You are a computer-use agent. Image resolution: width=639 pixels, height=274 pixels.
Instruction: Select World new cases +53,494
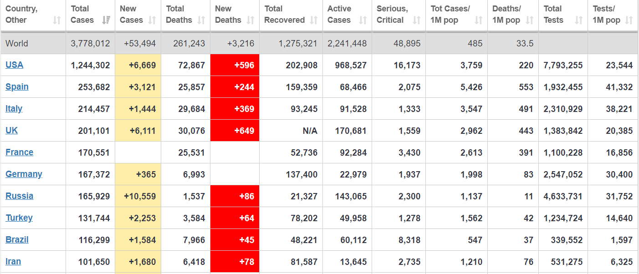tap(140, 44)
